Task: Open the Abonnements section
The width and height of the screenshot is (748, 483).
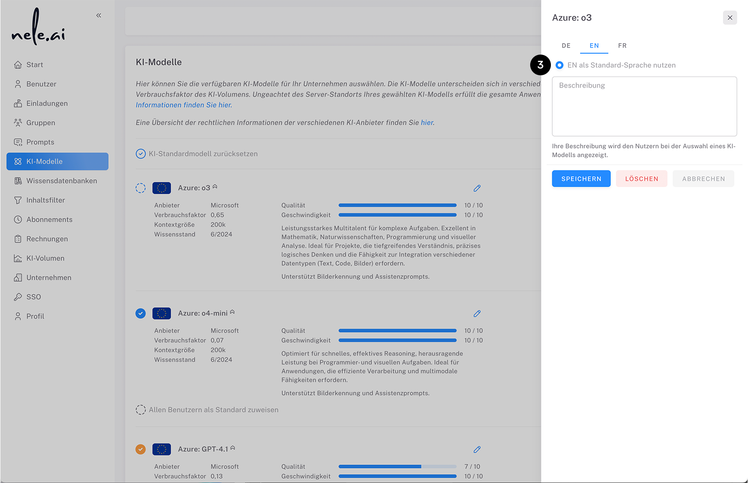Action: [x=49, y=219]
